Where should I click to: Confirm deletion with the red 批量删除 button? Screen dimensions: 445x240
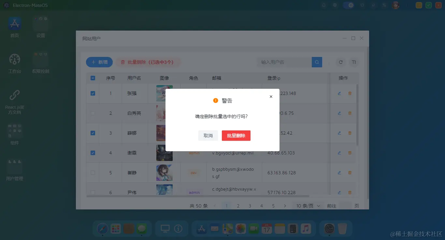pyautogui.click(x=236, y=136)
